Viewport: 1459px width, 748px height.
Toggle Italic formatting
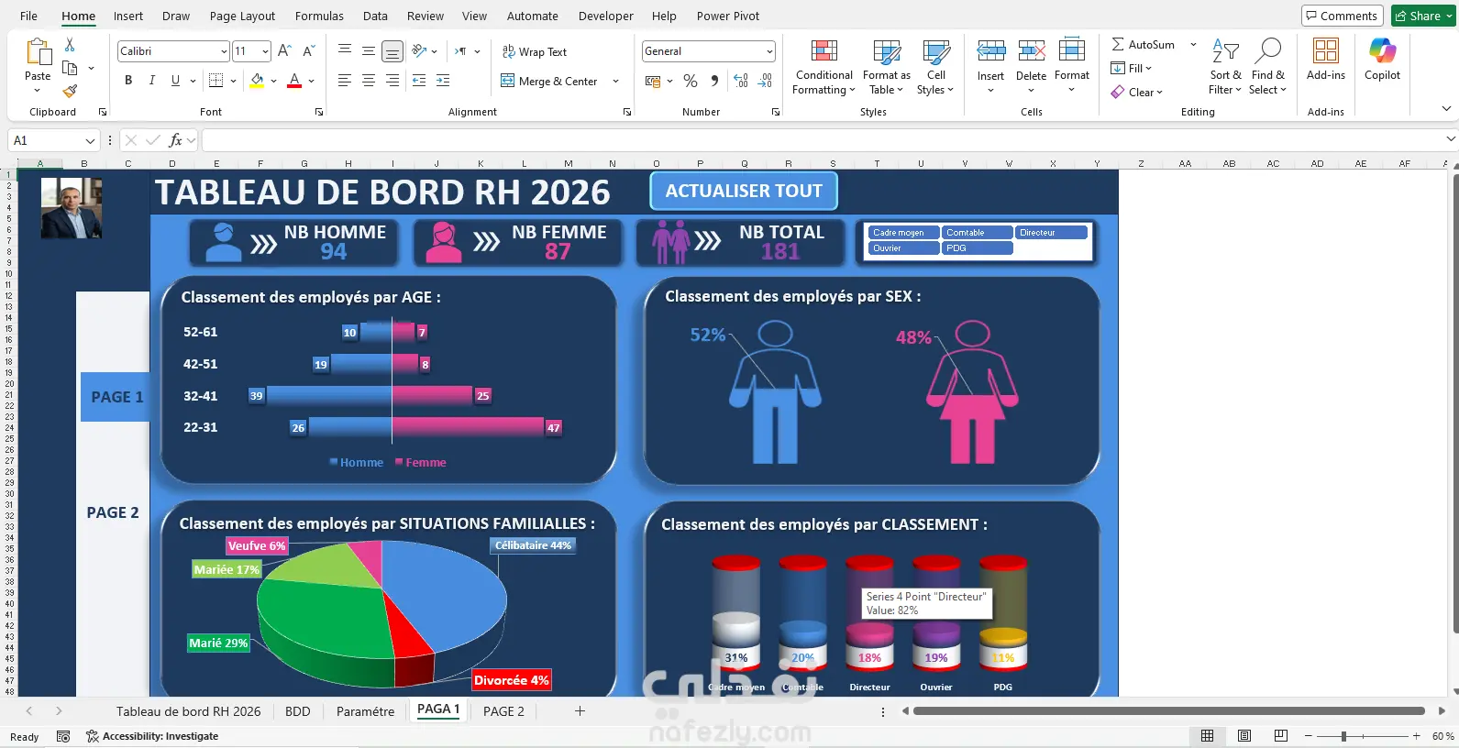[151, 81]
